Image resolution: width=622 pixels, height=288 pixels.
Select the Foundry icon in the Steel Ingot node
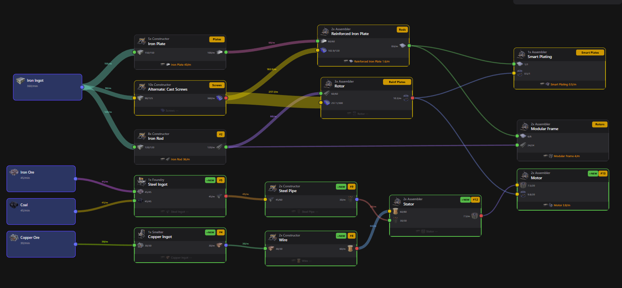coord(141,181)
